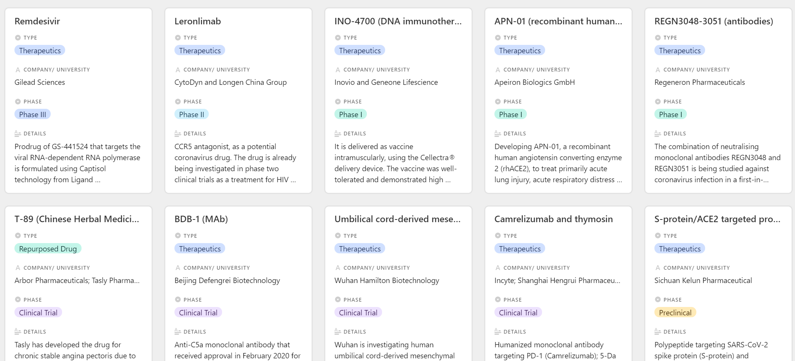Screen dimensions: 795x361
Task: Select the Clinical Trial tag on BDB-1
Action: 198,312
